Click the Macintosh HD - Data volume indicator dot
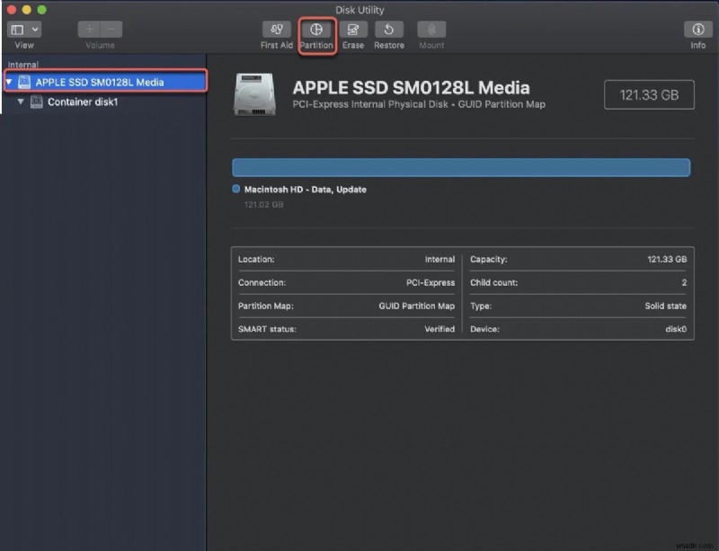This screenshot has width=719, height=551. pos(235,190)
